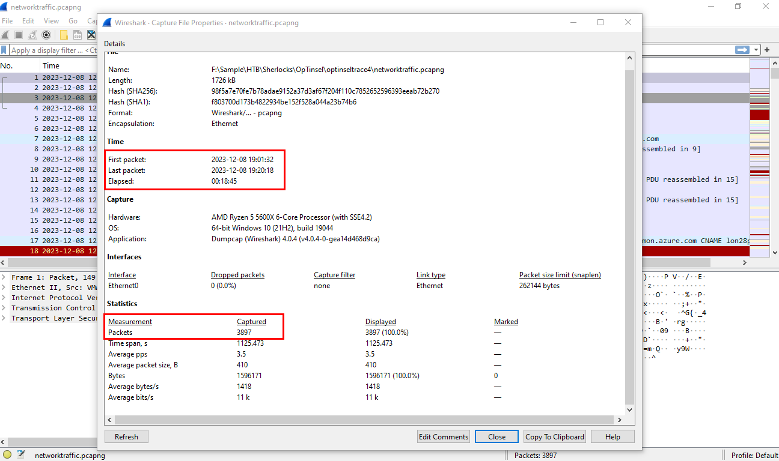Select packet 7 in the packet list
The height and width of the screenshot is (461, 779).
tap(48, 139)
